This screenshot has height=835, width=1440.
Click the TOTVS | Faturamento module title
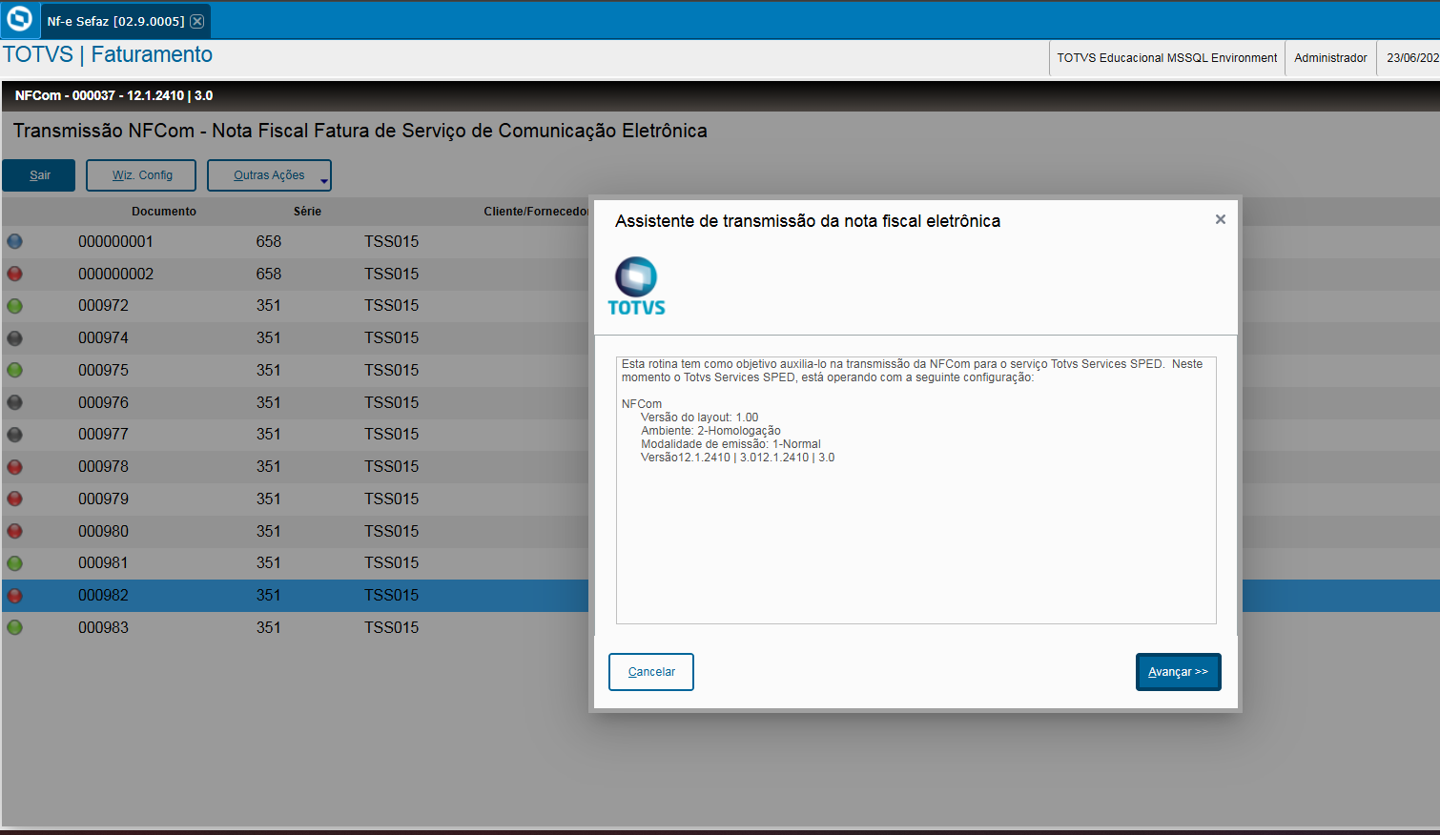pos(108,55)
